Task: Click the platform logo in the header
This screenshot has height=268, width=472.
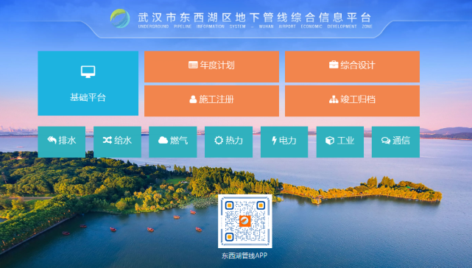Action: coord(120,18)
